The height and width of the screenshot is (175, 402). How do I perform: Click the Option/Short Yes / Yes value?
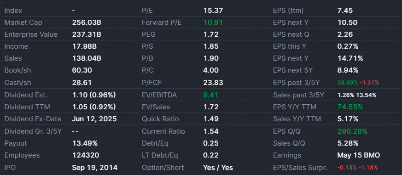[218, 168]
